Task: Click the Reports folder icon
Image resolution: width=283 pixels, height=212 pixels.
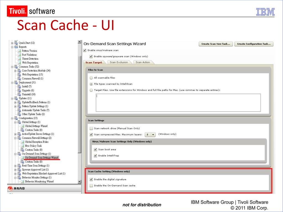Action: point(16,47)
